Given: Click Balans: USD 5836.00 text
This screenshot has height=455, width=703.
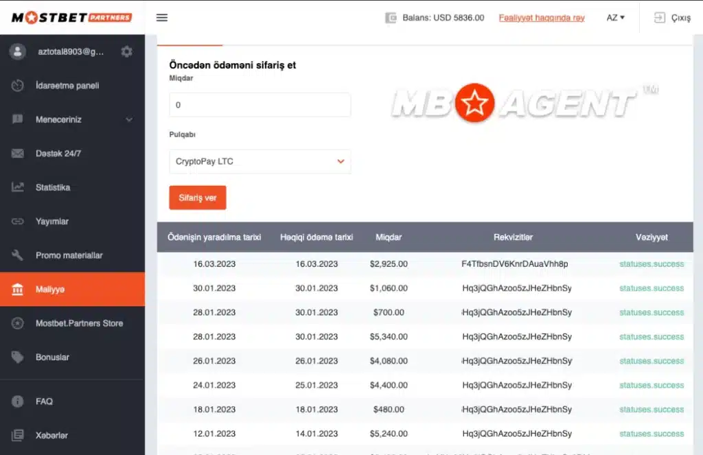Looking at the screenshot, I should tap(443, 18).
